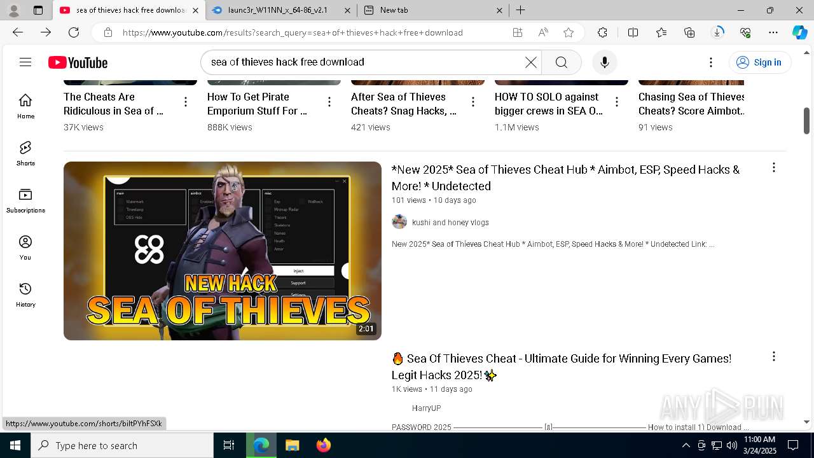This screenshot has height=458, width=814.
Task: Click Type here to search in taskbar
Action: pyautogui.click(x=122, y=445)
